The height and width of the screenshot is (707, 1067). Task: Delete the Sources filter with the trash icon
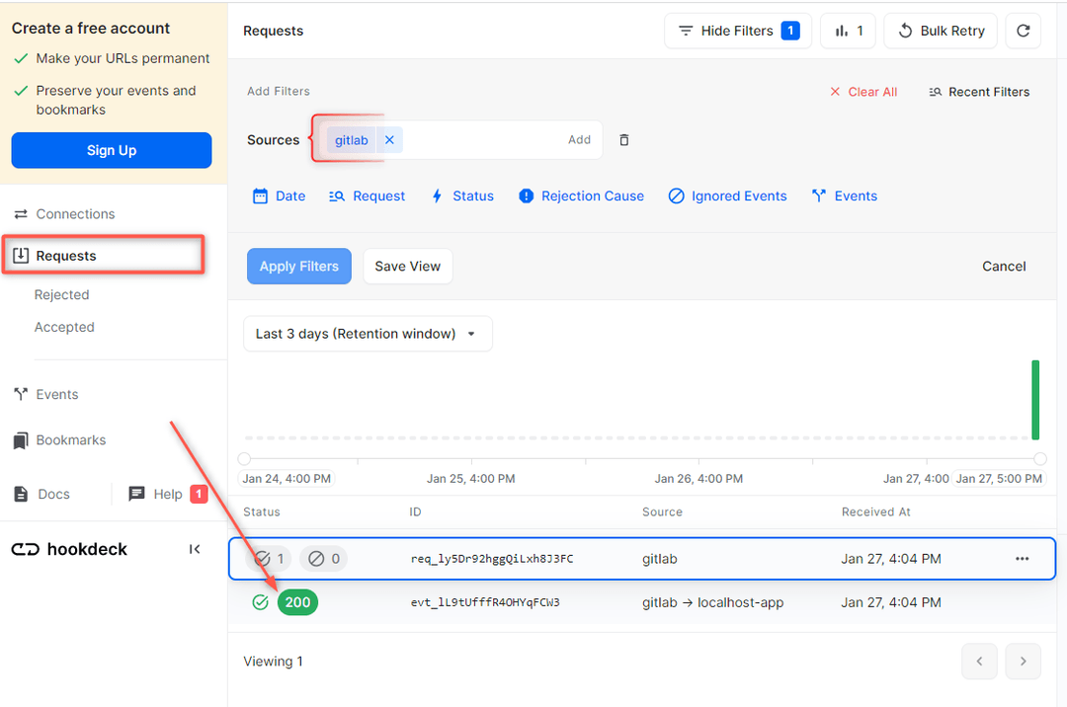[623, 139]
